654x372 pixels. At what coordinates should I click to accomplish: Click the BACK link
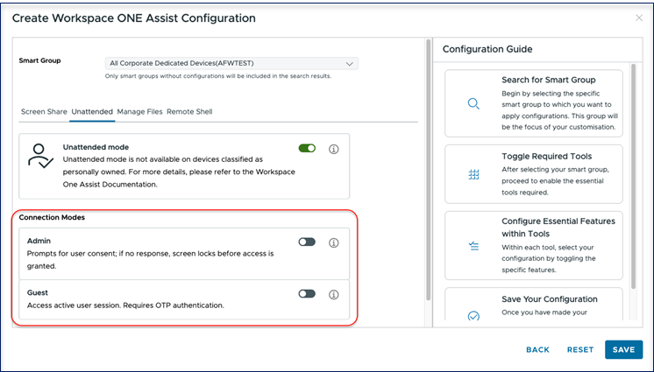(x=537, y=350)
